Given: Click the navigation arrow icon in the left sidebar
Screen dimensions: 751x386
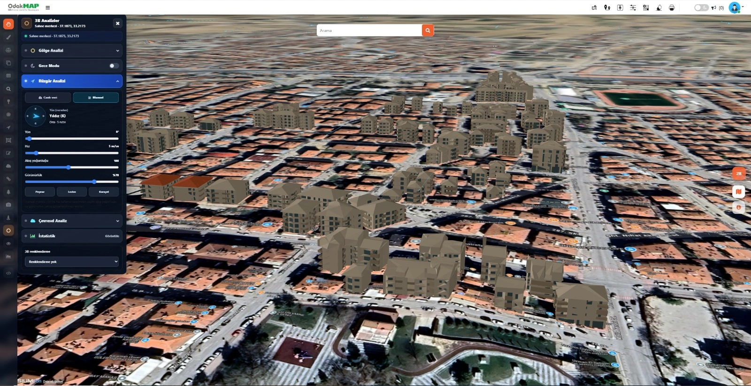Looking at the screenshot, I should click(x=8, y=127).
